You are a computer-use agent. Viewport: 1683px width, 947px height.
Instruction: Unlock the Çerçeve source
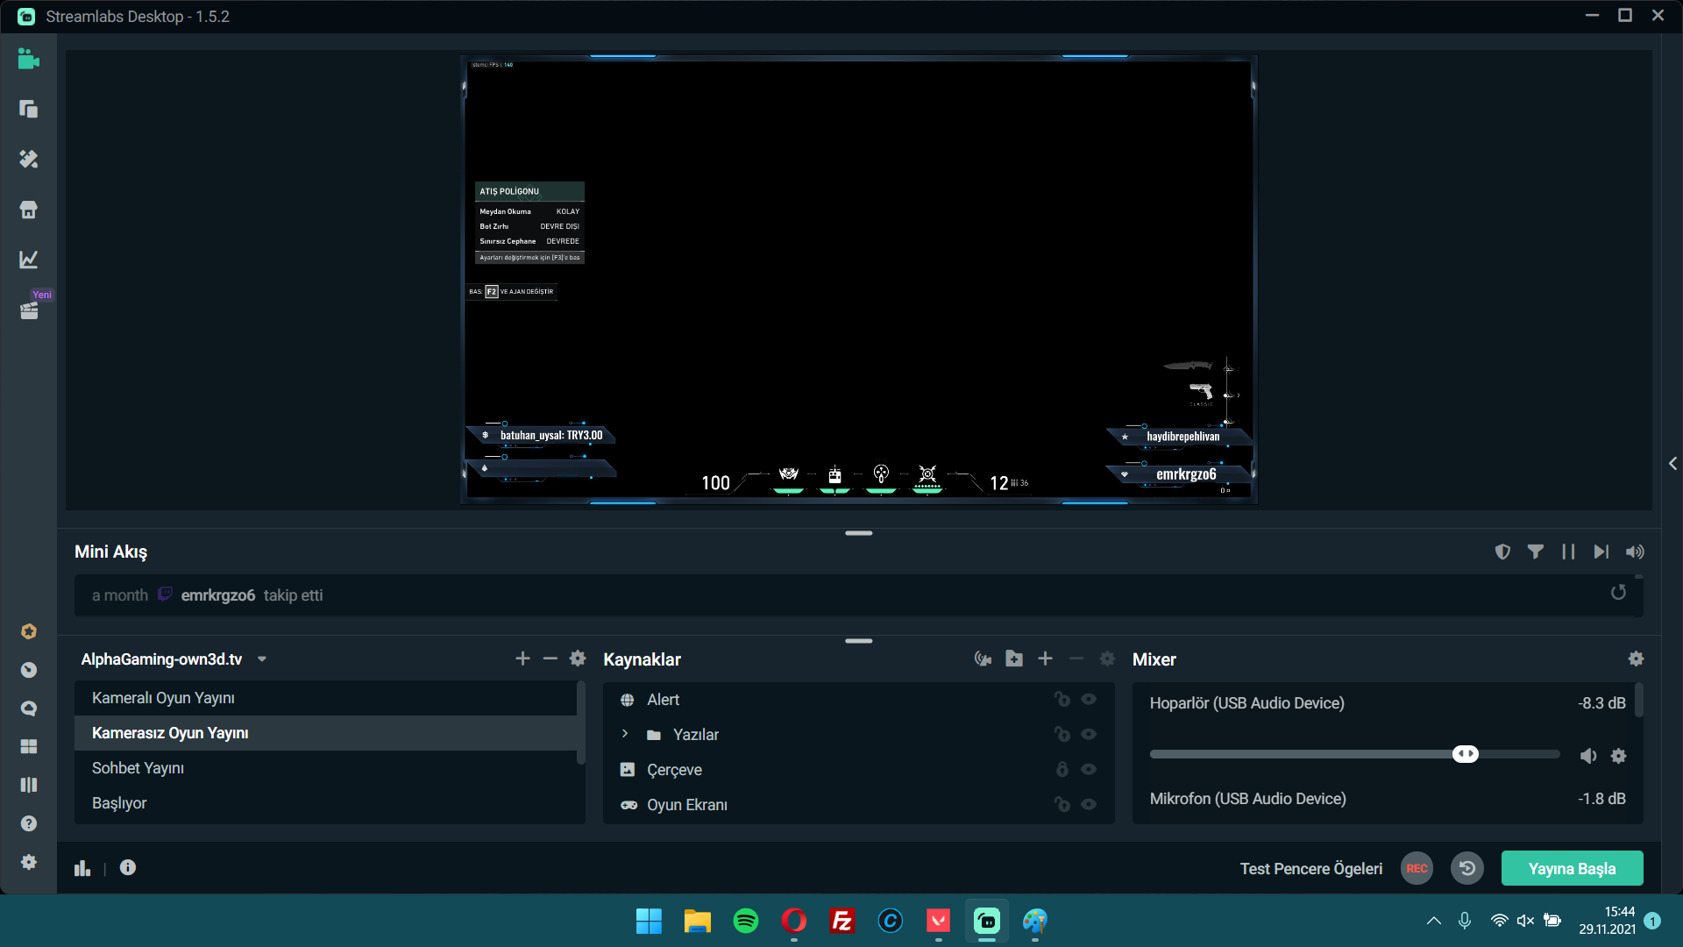pos(1062,769)
